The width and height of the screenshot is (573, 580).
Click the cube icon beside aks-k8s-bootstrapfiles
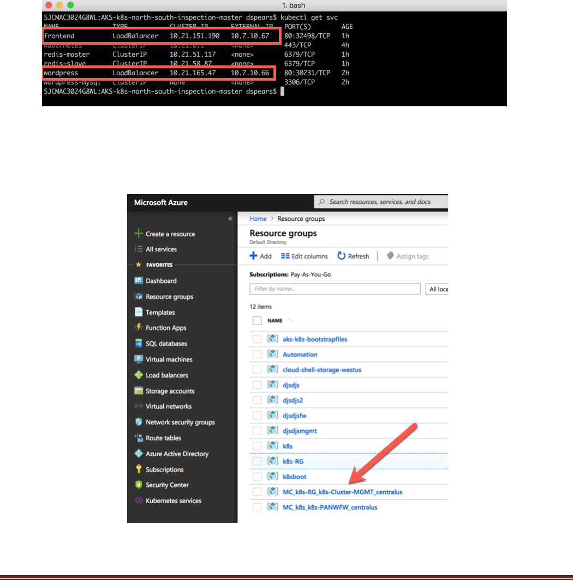(x=273, y=339)
